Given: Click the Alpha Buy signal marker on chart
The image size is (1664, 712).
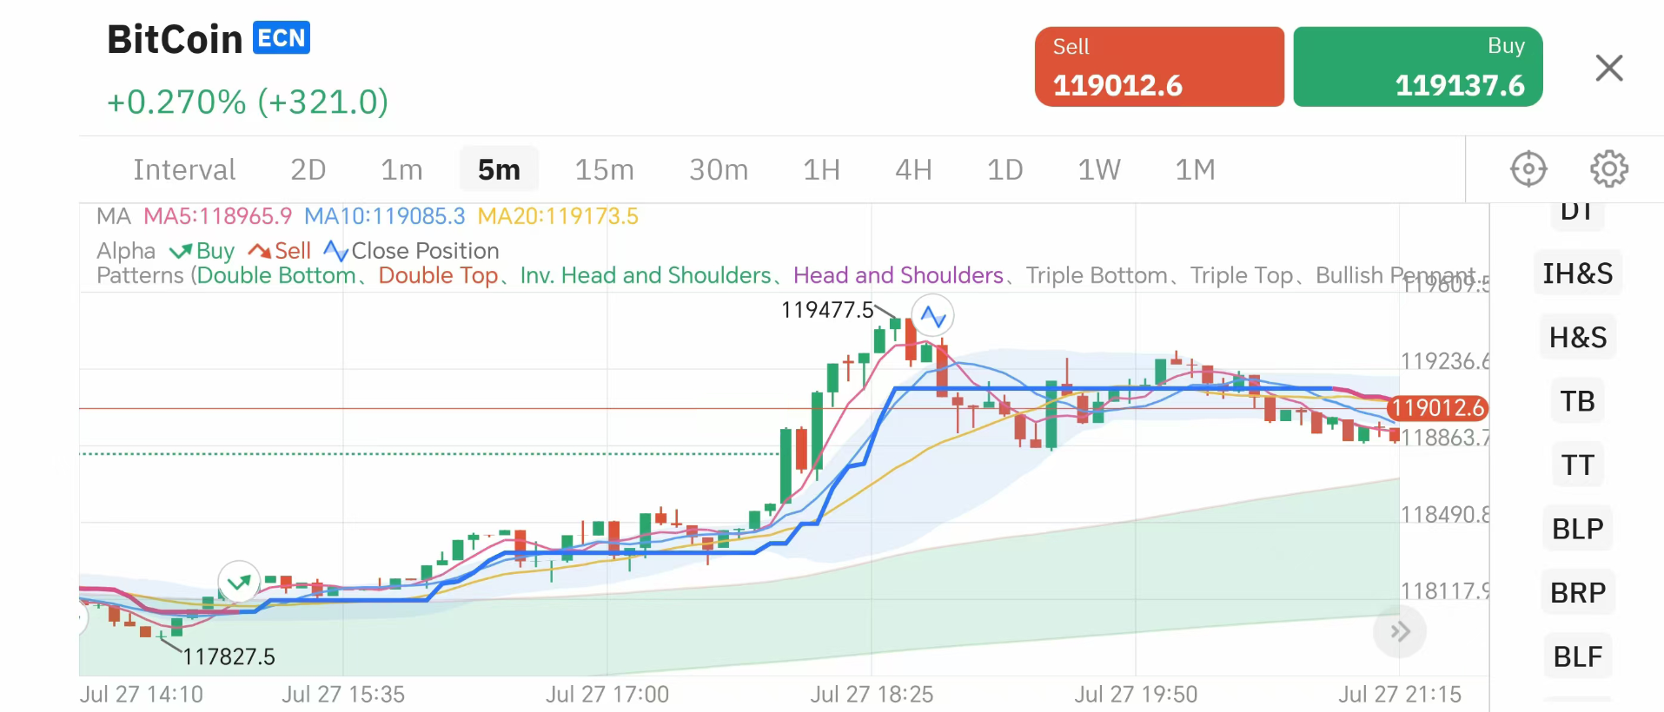Looking at the screenshot, I should click(x=239, y=583).
